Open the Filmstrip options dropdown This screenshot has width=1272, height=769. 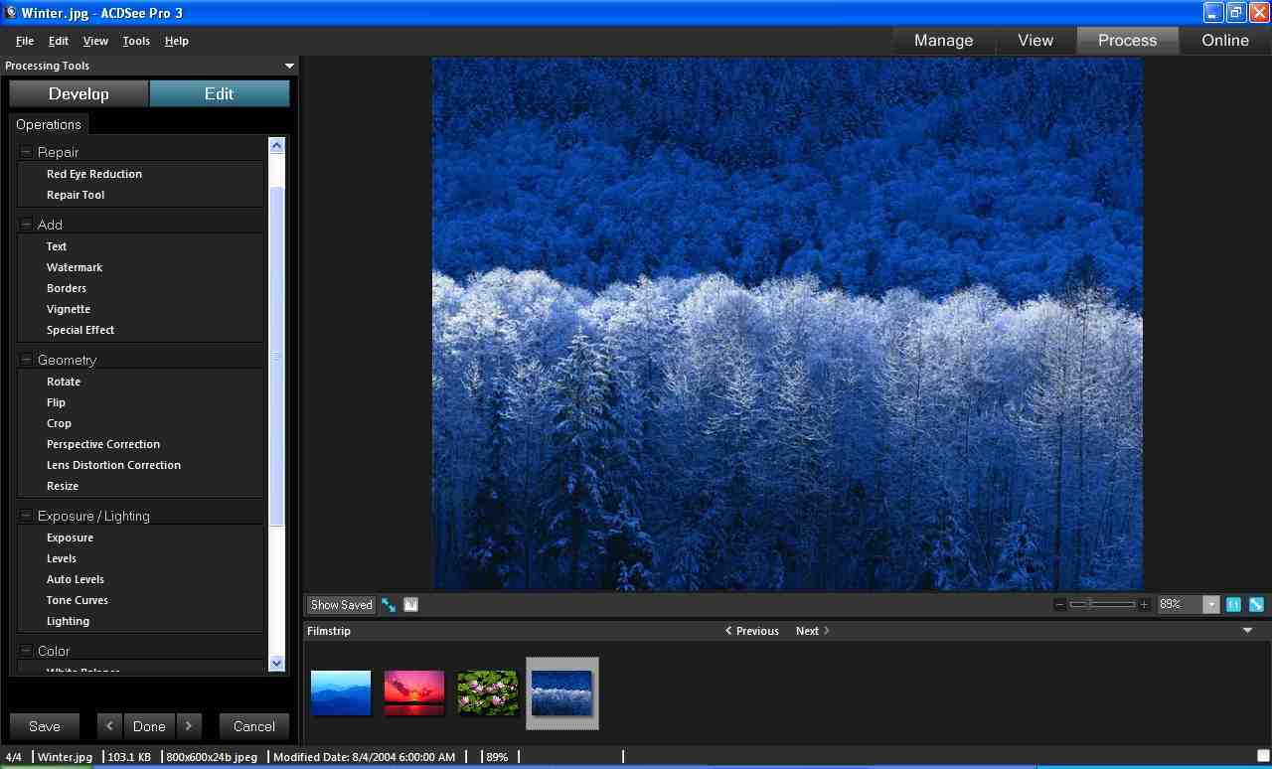pos(1246,630)
